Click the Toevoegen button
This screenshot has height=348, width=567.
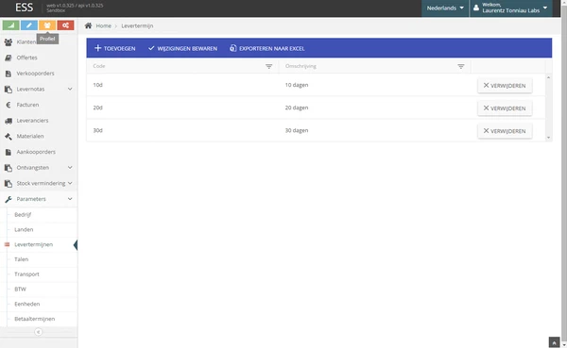click(x=114, y=48)
